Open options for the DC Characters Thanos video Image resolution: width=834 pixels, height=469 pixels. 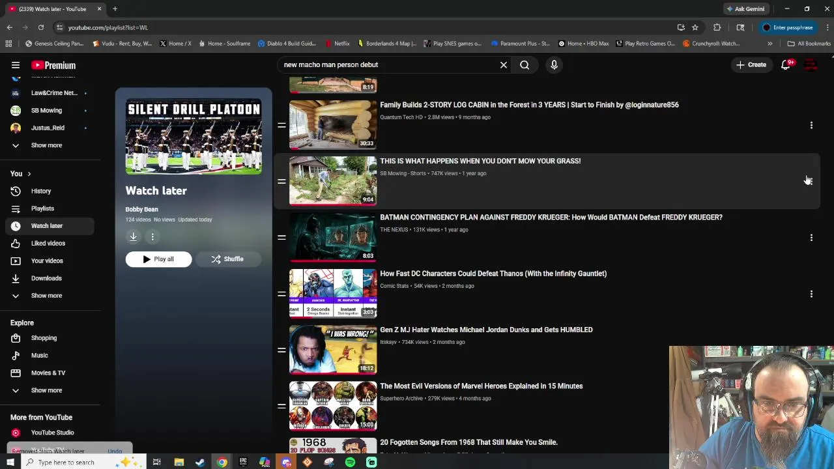[x=811, y=294]
